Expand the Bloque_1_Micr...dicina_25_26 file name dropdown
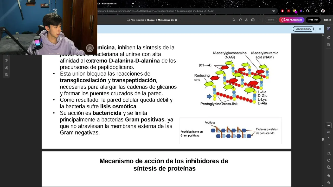 (181, 20)
